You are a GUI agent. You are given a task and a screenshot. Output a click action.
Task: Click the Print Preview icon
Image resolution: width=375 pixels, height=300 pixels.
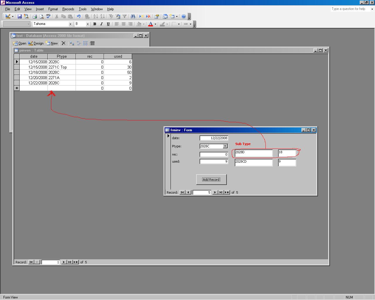pos(41,16)
